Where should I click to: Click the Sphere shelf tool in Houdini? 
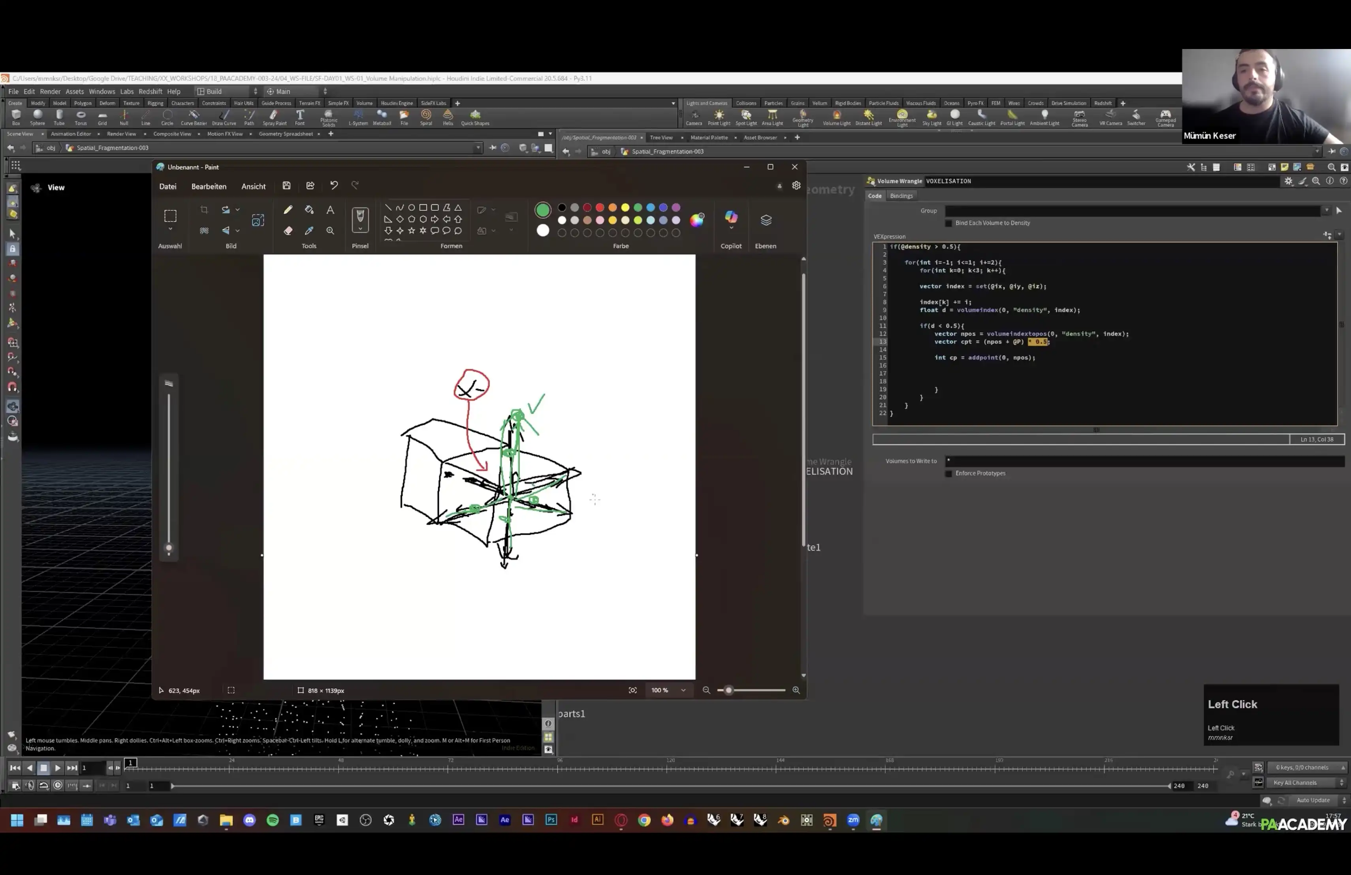pos(38,117)
